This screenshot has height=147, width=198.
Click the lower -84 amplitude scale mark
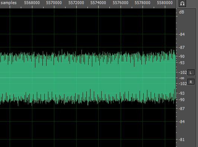click(x=182, y=122)
